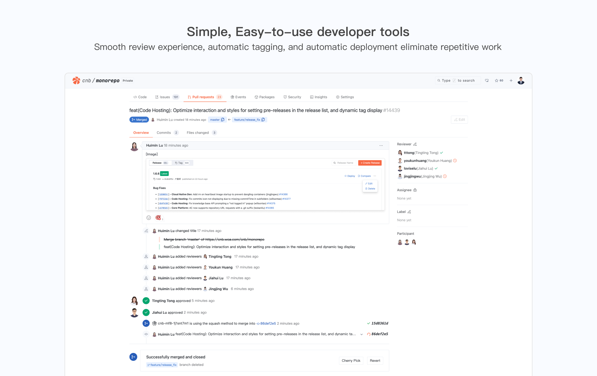The image size is (597, 376).
Task: Click the search input field
Action: coord(458,81)
